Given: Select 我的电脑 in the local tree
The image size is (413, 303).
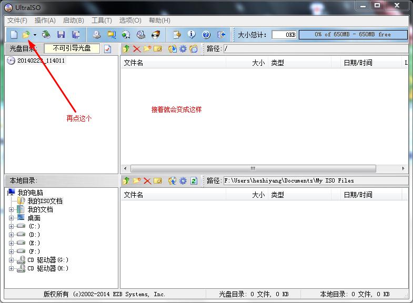Looking at the screenshot, I should click(30, 193).
